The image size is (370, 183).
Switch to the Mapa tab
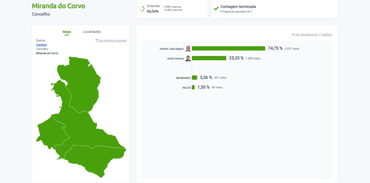coord(67,32)
